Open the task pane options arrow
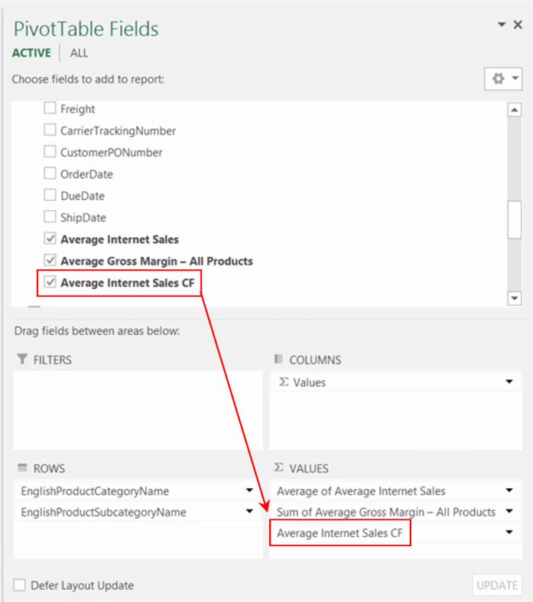The image size is (533, 602). click(502, 25)
